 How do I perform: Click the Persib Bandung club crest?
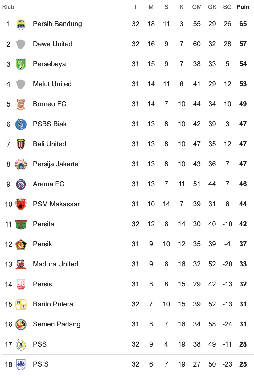pos(21,24)
